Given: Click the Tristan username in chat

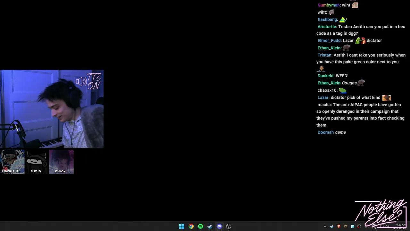Looking at the screenshot, I should (324, 55).
